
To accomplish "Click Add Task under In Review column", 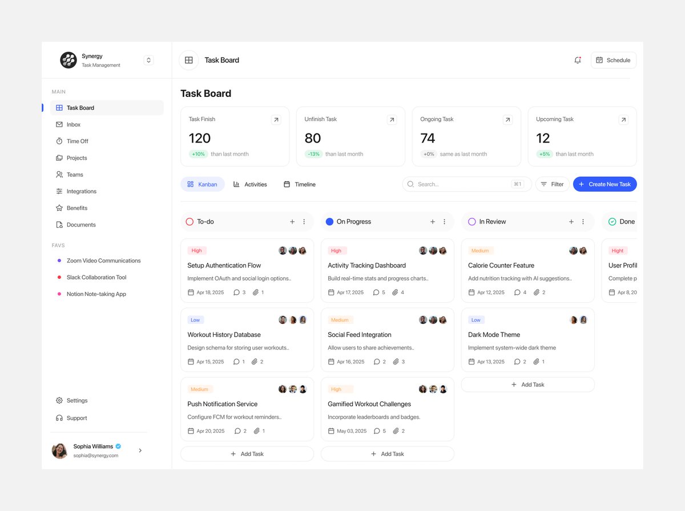I will click(x=528, y=384).
